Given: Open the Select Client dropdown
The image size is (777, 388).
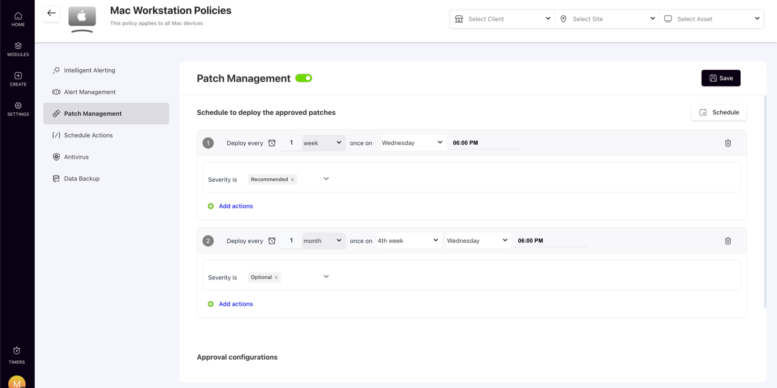Looking at the screenshot, I should coord(501,18).
